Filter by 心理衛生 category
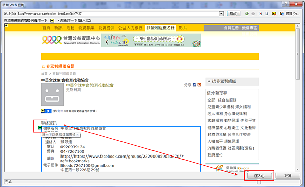Screen dimensions: 305x187 (231, 128)
